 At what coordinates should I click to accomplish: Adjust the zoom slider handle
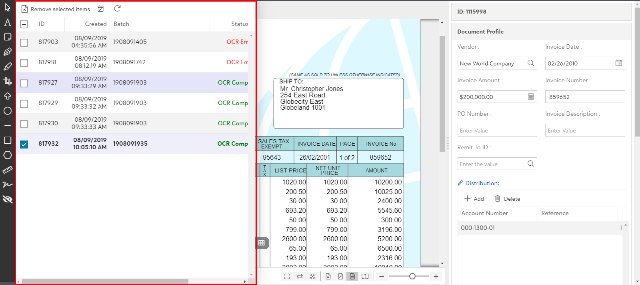[x=412, y=276]
